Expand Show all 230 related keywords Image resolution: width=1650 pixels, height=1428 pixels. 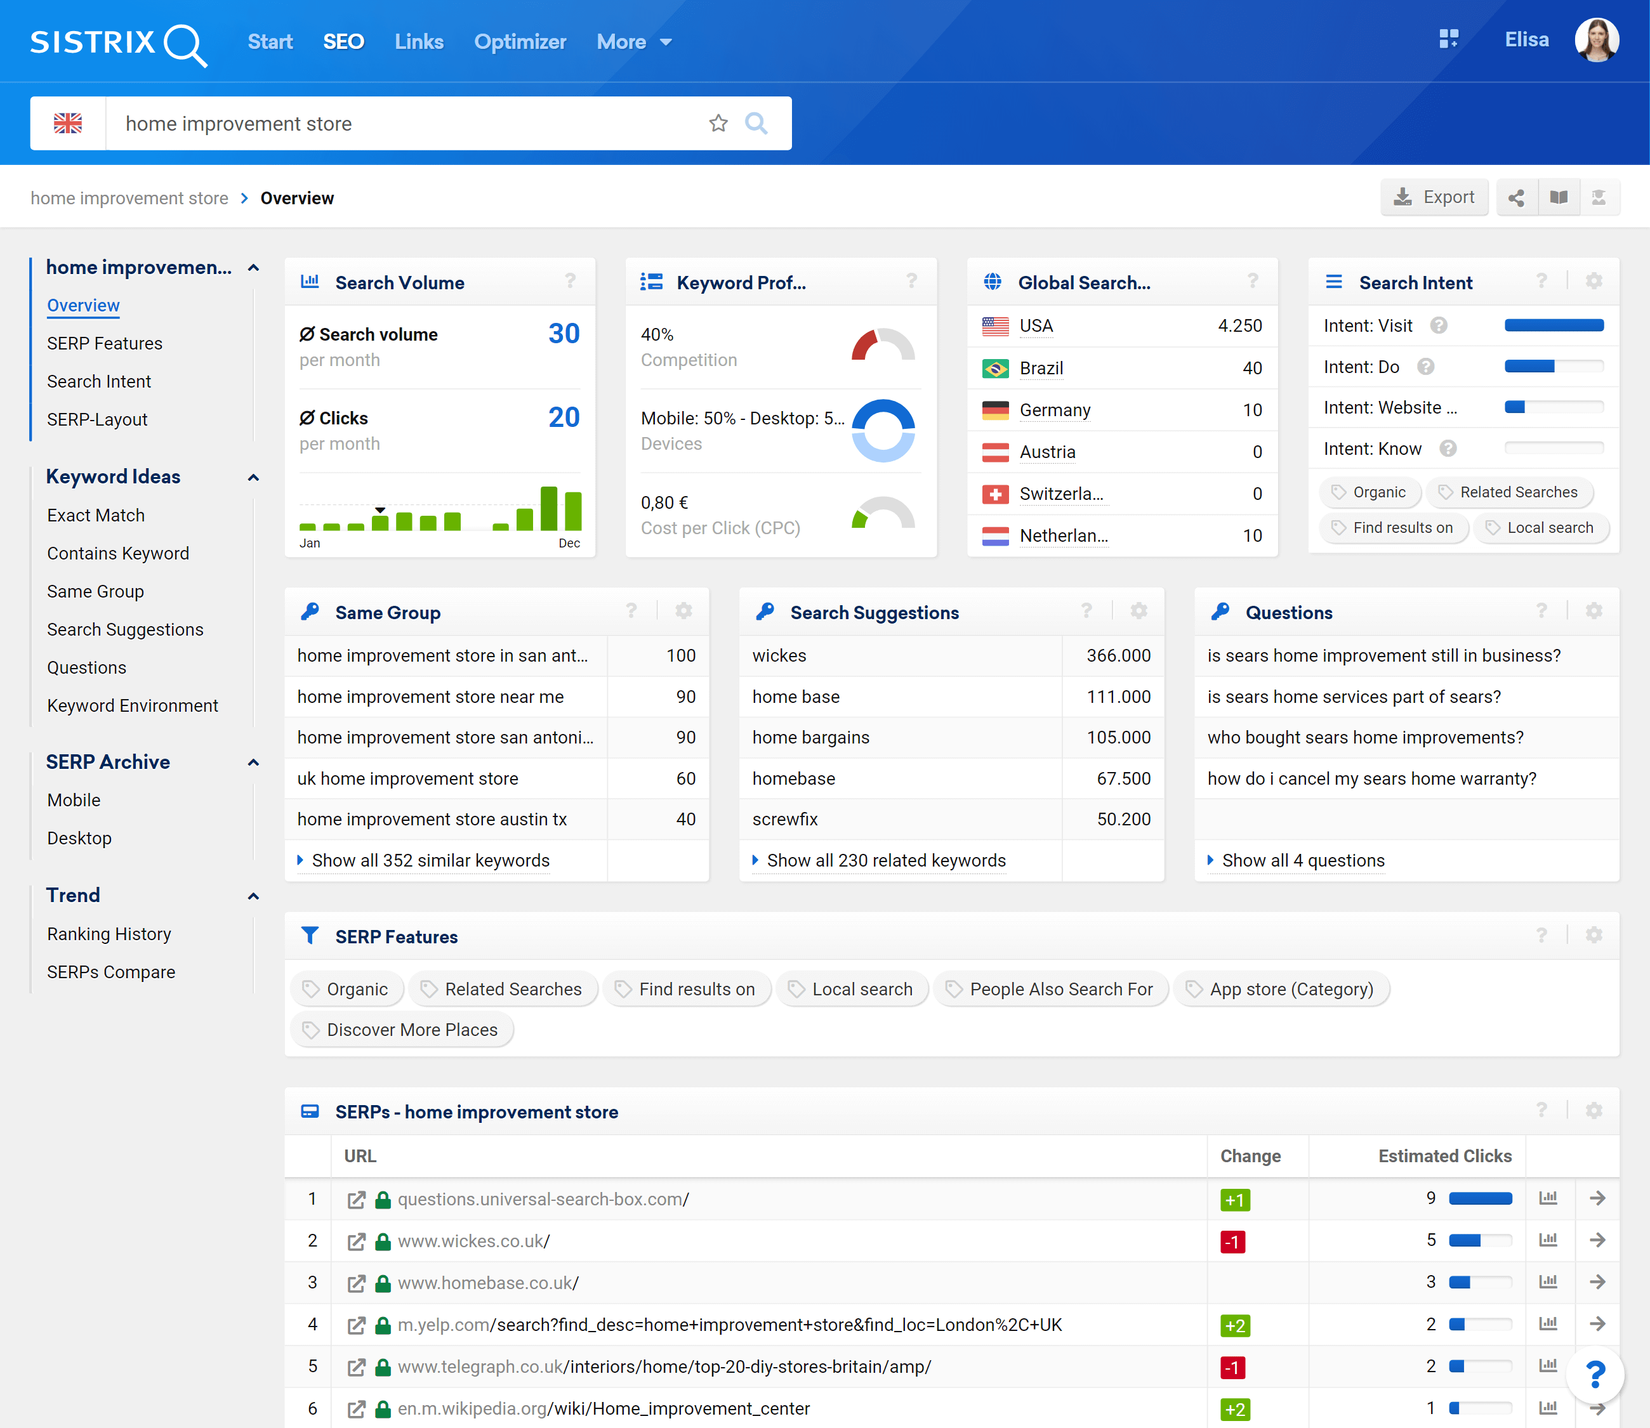pyautogui.click(x=885, y=861)
